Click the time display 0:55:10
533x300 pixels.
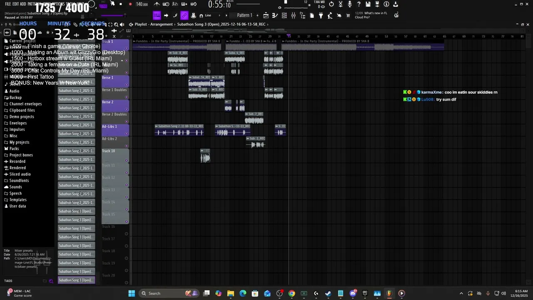click(x=219, y=5)
